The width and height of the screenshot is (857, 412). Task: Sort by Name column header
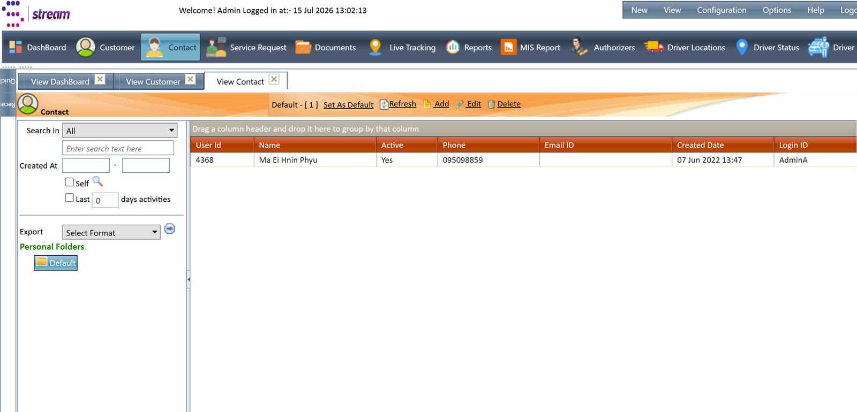[315, 145]
